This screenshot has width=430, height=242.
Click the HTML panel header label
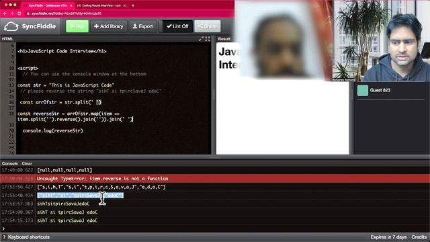7,39
